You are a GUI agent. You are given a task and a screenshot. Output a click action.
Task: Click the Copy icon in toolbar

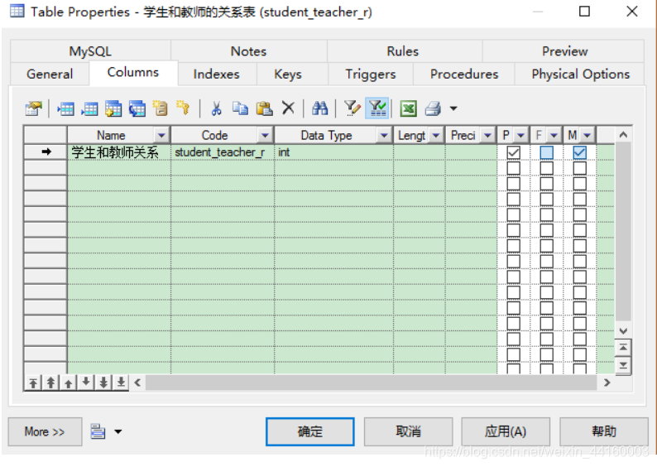pyautogui.click(x=240, y=108)
